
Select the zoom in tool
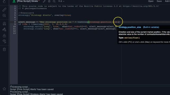click(4, 16)
